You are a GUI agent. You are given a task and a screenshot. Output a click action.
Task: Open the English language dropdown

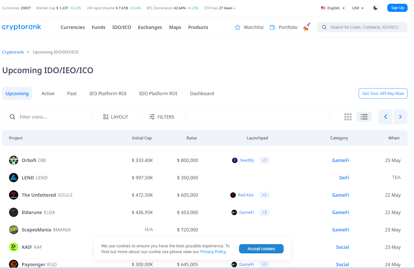tap(333, 8)
